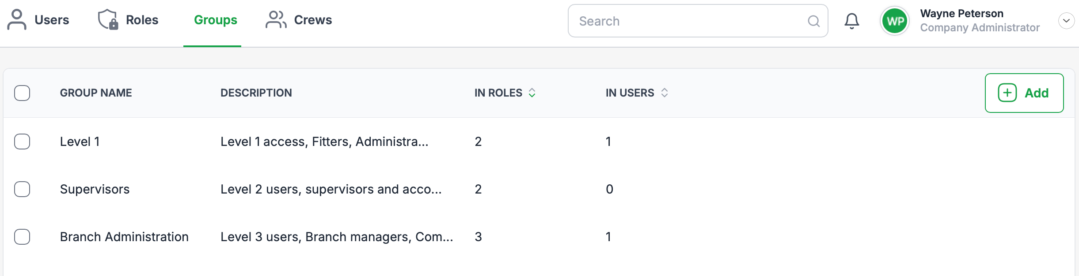Image resolution: width=1079 pixels, height=276 pixels.
Task: Click the plus icon in the Add button
Action: [1007, 93]
